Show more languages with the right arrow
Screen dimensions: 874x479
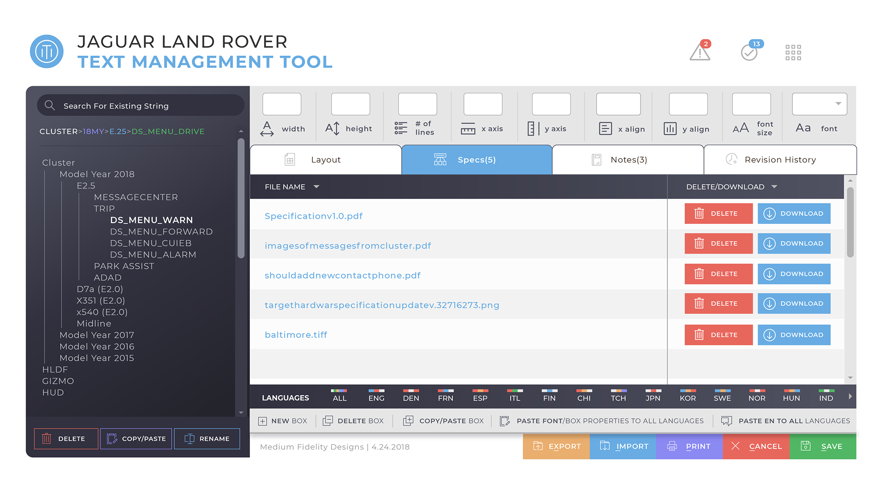click(850, 397)
